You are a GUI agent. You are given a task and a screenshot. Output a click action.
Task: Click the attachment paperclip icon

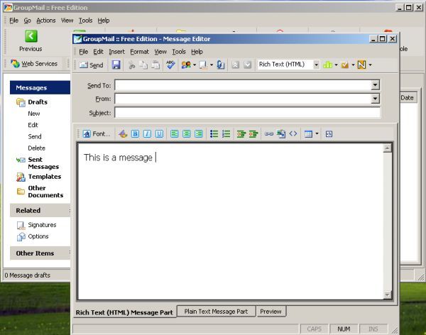(221, 65)
